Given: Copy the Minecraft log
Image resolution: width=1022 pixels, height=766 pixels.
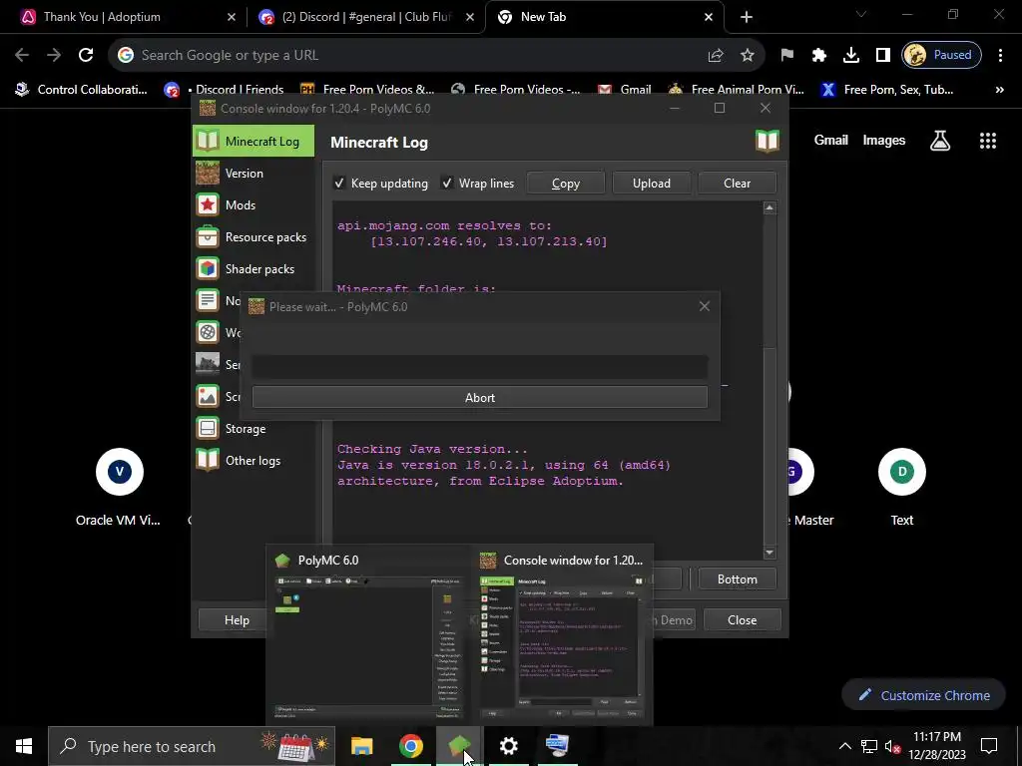Looking at the screenshot, I should point(566,184).
